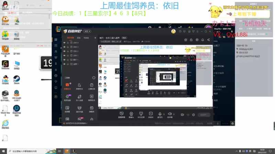Open the hamburger menu in title bar
The image size is (275, 154).
coord(197,31)
